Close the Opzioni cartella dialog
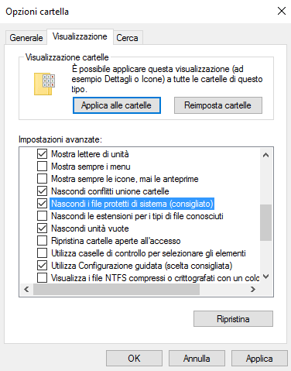 pos(281,11)
